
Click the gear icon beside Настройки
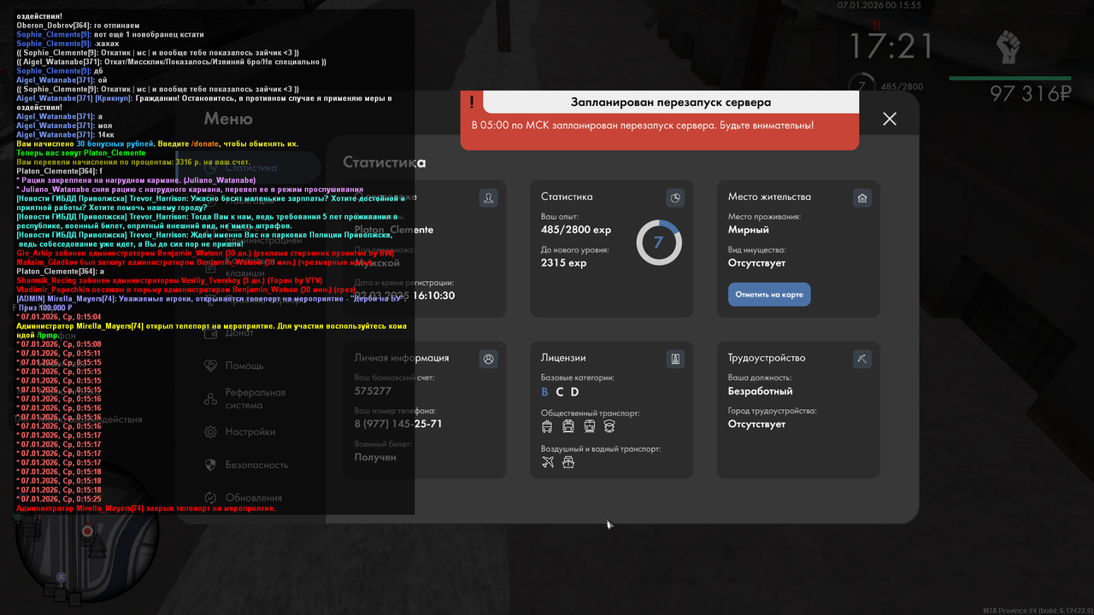click(210, 432)
